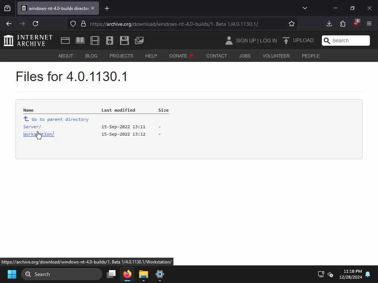The image size is (378, 283).
Task: Open the Web (Wayback) media icon
Action: [x=65, y=41]
